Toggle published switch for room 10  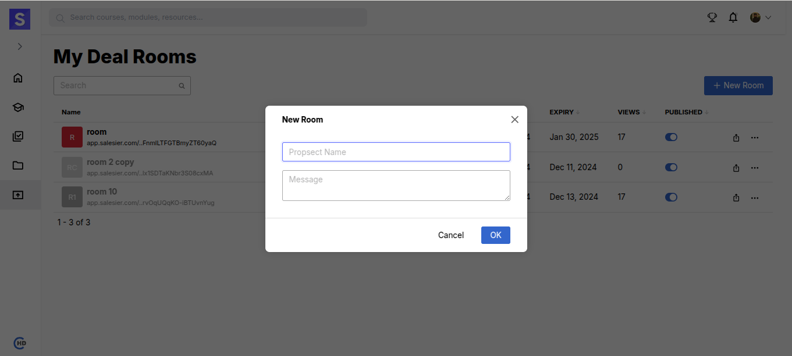click(671, 197)
